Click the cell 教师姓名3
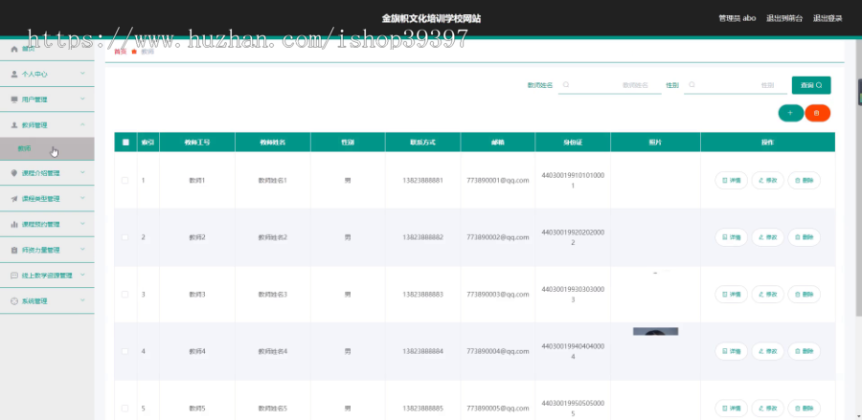Screen dimensions: 862x420 pyautogui.click(x=273, y=295)
